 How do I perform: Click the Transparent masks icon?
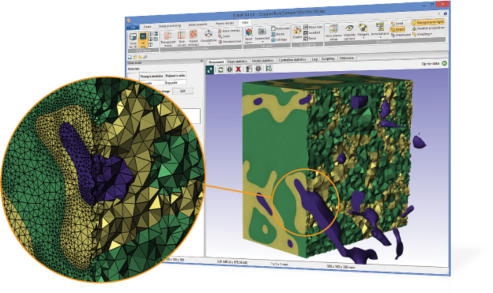[x=168, y=36]
